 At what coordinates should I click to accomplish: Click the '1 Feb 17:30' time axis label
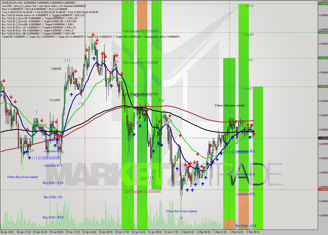tap(220, 232)
